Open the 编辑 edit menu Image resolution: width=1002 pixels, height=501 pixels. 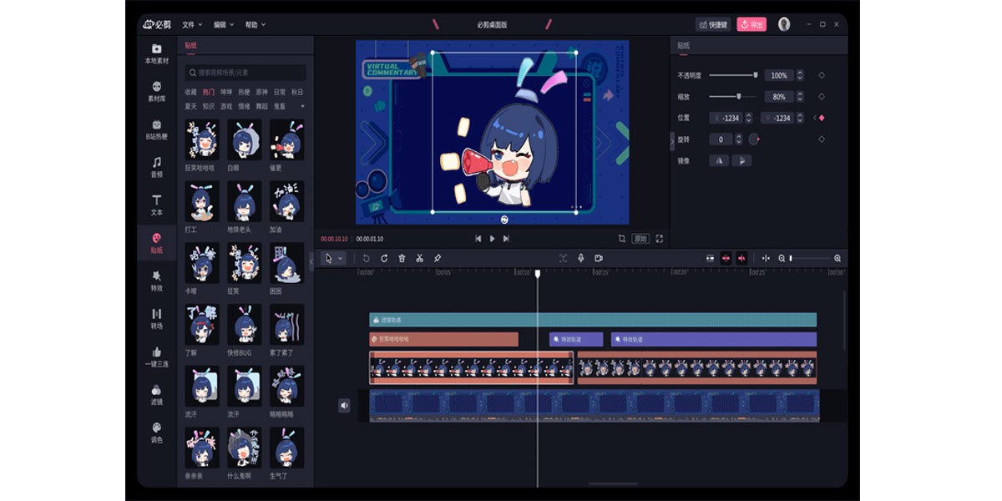(x=224, y=24)
